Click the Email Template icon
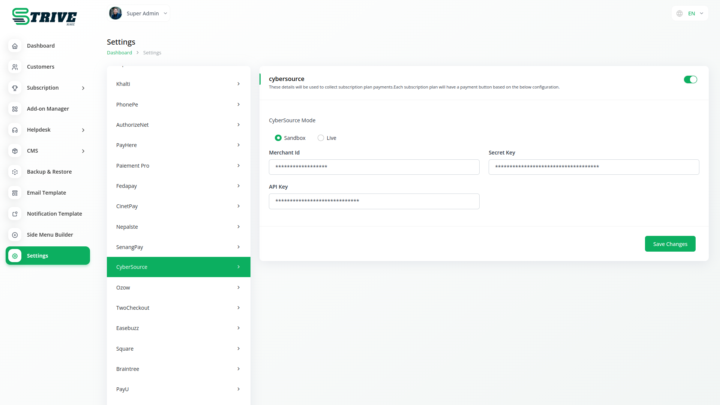 pos(15,193)
